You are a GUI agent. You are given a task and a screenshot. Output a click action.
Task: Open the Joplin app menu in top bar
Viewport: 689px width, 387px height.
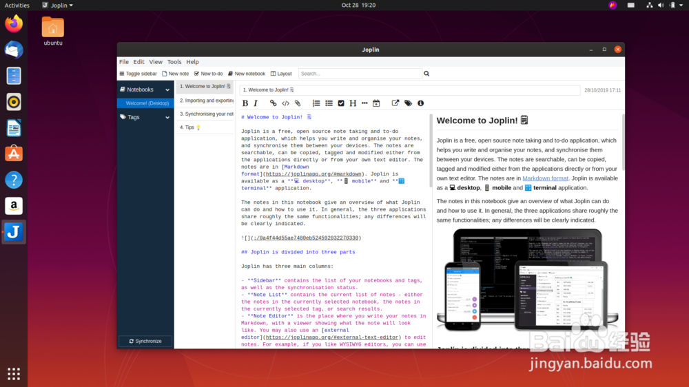click(58, 6)
